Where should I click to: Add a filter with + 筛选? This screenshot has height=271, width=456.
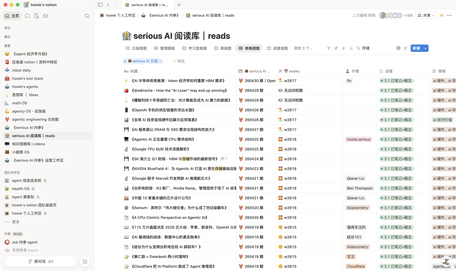pos(179,61)
